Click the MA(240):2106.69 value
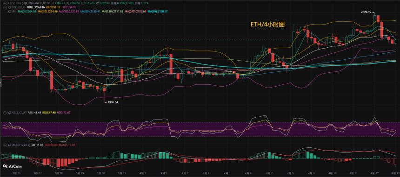The width and height of the screenshot is (400, 177). [x=135, y=12]
